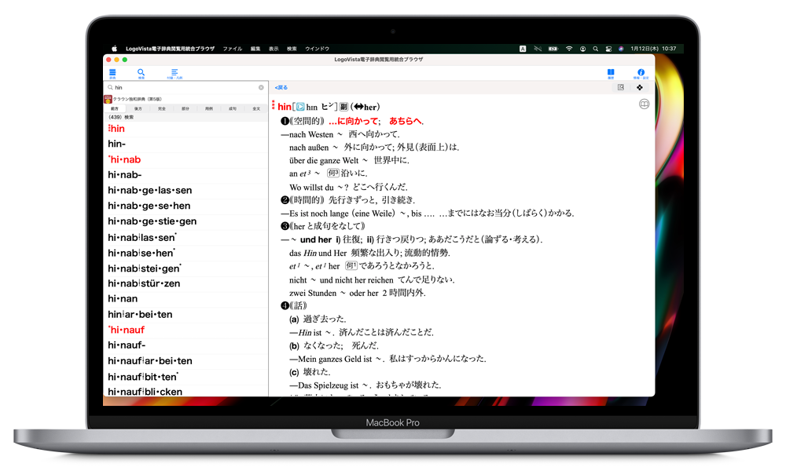The height and width of the screenshot is (471, 786).
Task: Open the ファイル menu
Action: (232, 49)
